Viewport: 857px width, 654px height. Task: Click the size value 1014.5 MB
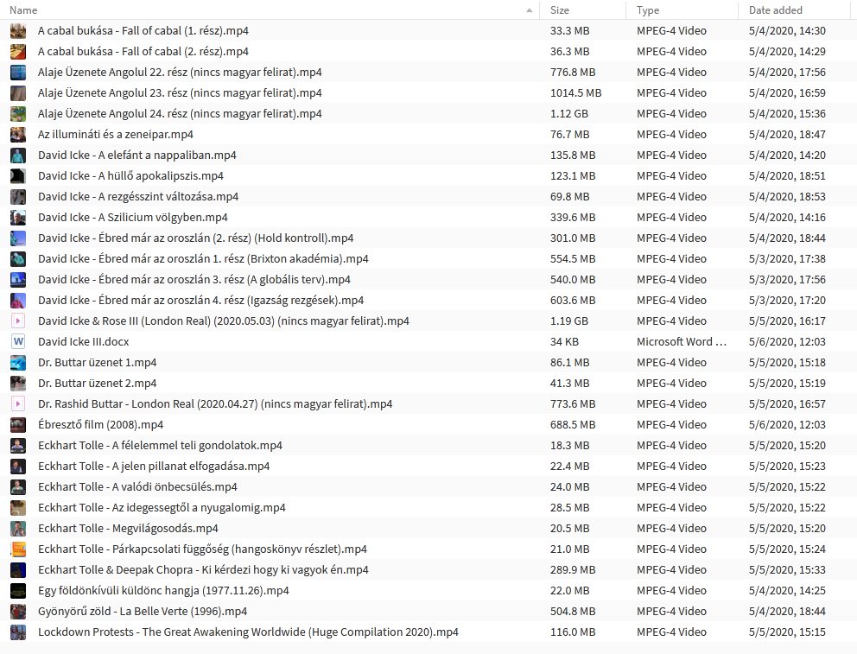click(575, 93)
